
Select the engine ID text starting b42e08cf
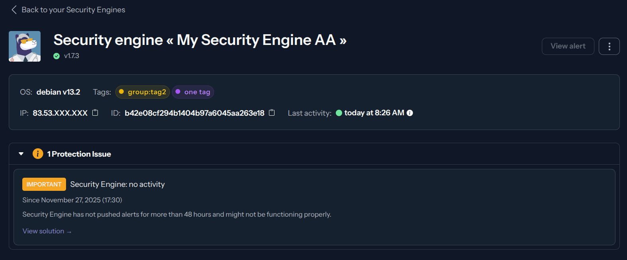[x=194, y=113]
